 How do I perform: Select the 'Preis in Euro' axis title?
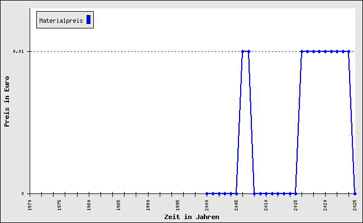7,101
